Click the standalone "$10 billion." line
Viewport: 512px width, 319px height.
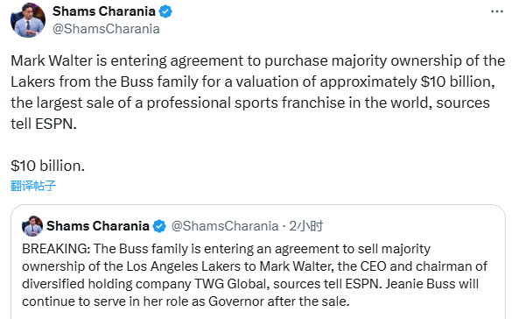47,166
